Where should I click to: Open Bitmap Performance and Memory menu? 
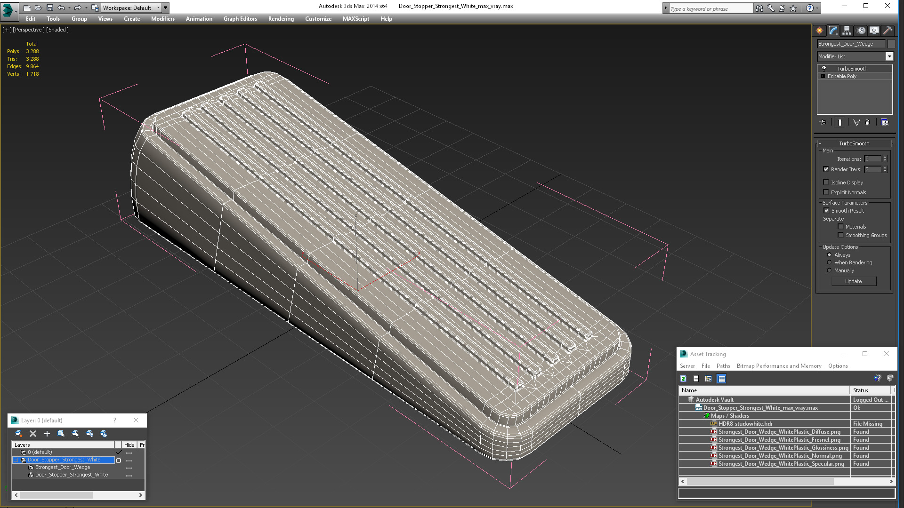tap(779, 366)
